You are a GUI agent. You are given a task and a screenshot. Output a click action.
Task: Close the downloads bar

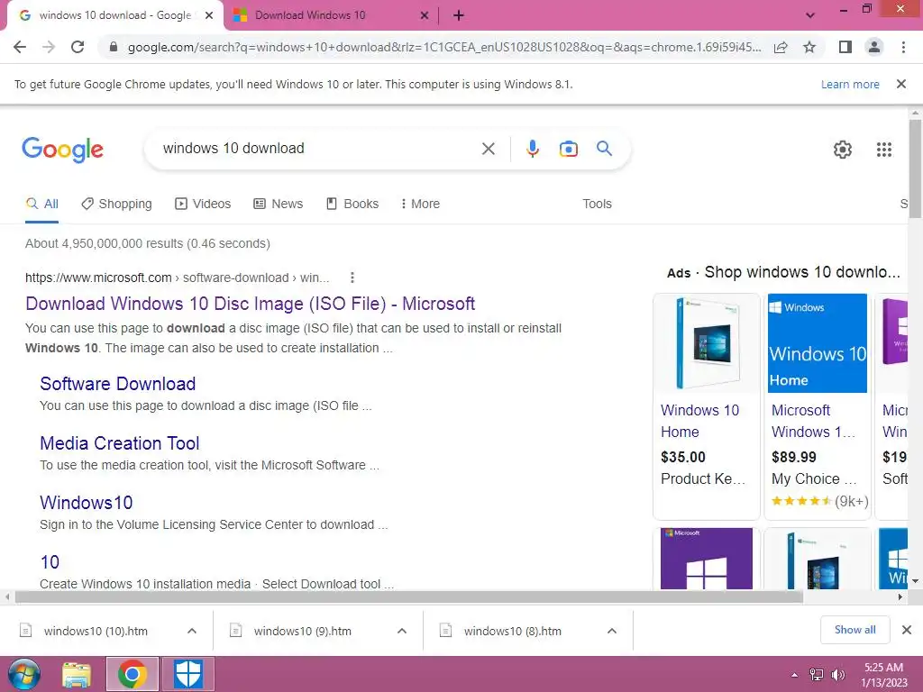[x=907, y=630]
